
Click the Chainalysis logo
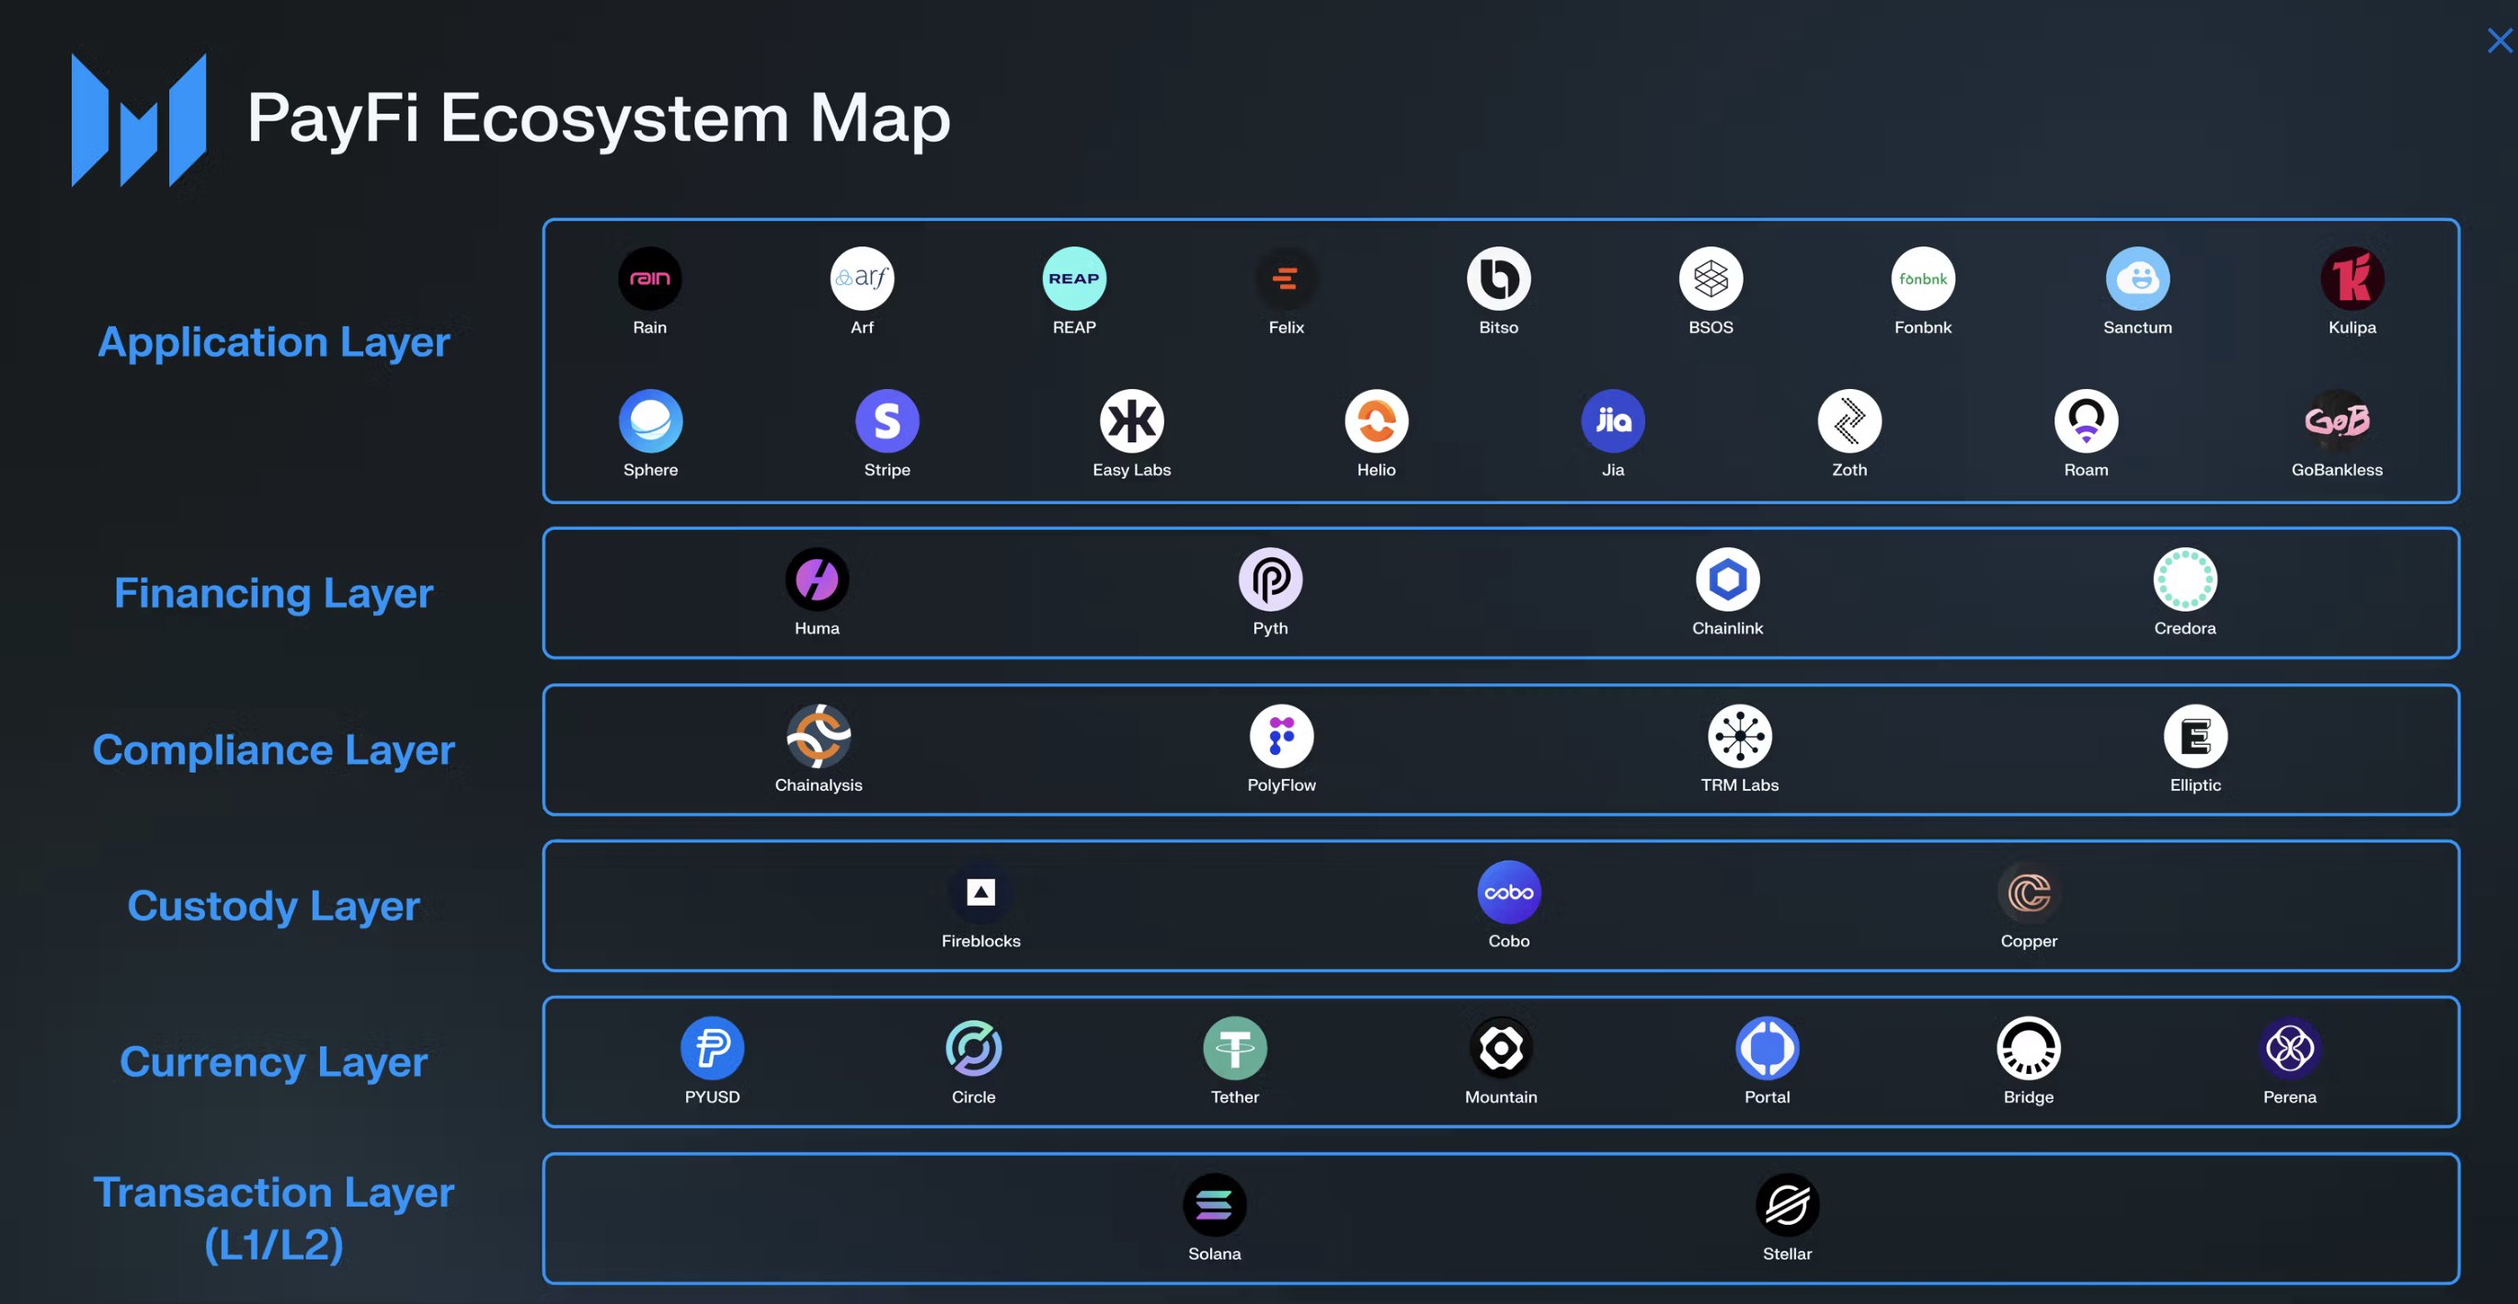pos(818,736)
